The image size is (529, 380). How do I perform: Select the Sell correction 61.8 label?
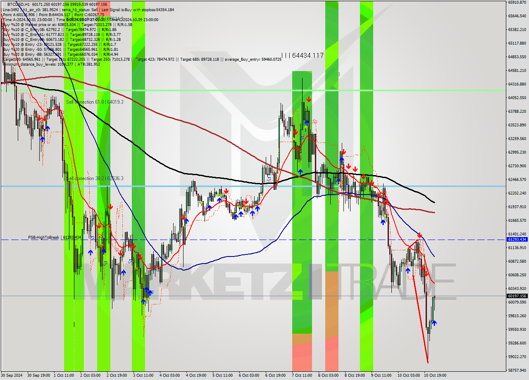pyautogui.click(x=95, y=102)
